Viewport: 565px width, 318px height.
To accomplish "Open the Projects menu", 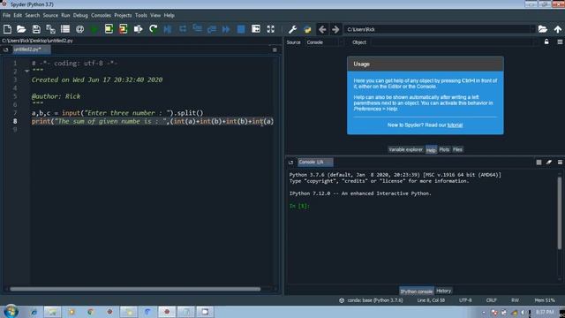I will click(x=123, y=15).
